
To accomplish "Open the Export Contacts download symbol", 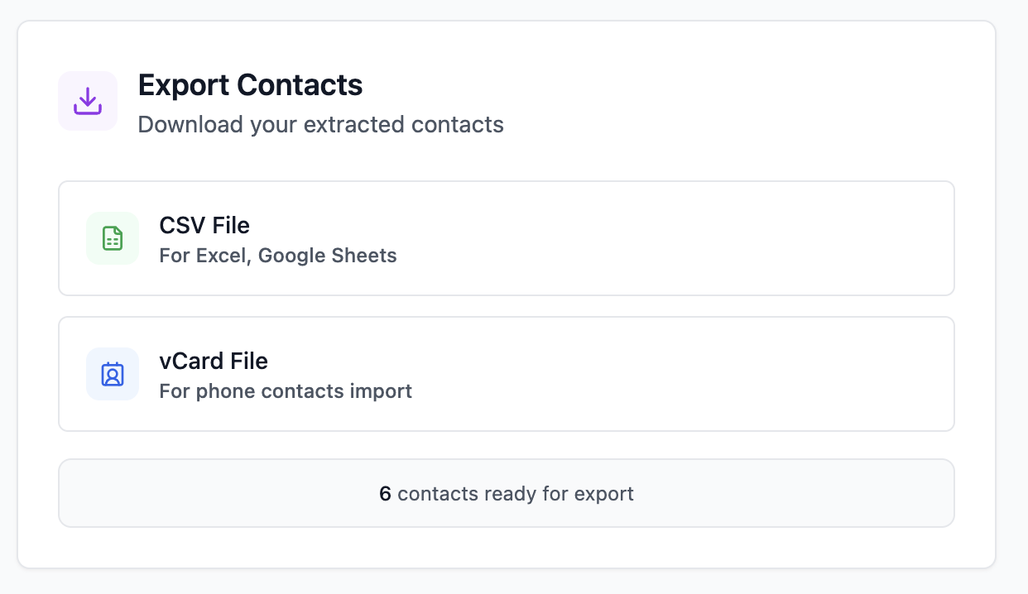I will point(88,100).
